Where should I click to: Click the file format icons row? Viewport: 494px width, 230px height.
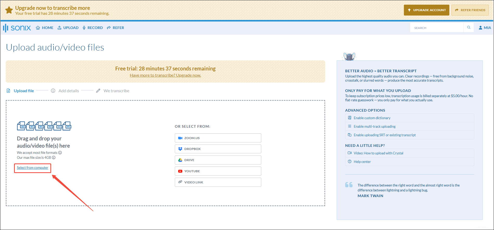44,126
